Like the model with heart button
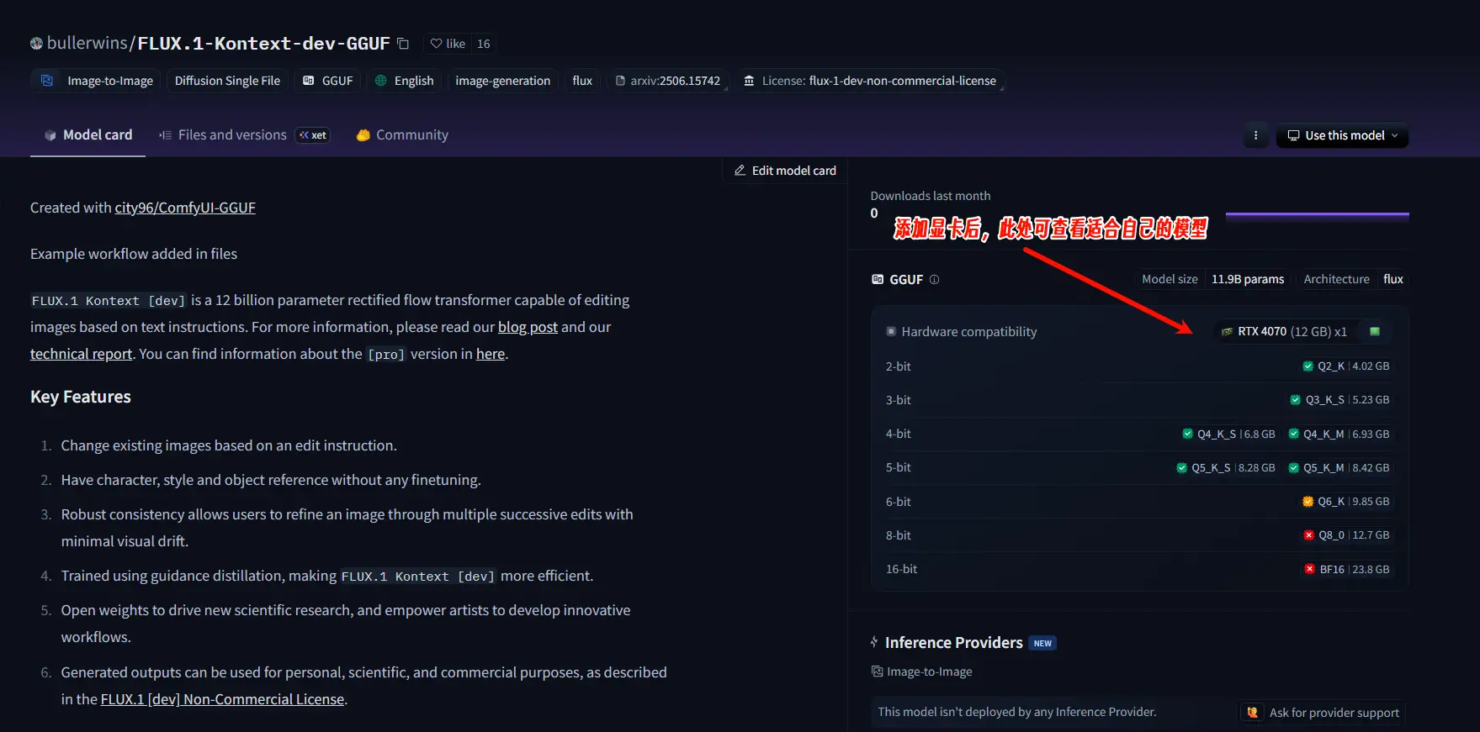 click(x=448, y=44)
